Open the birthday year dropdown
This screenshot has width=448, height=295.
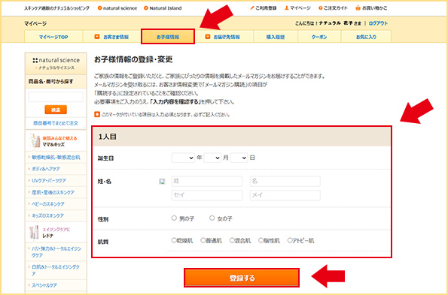[183, 158]
